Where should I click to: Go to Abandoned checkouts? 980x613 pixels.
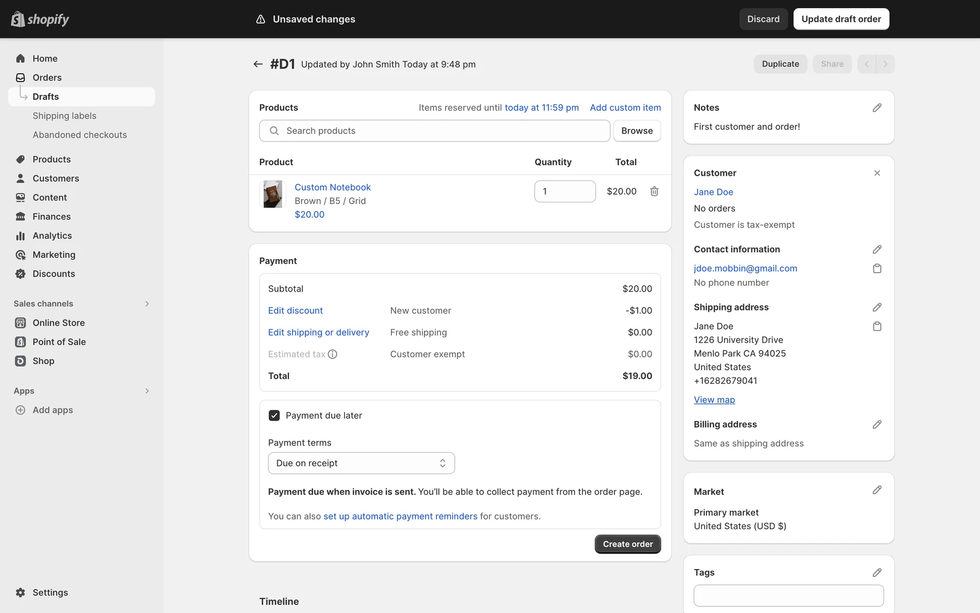coord(80,135)
